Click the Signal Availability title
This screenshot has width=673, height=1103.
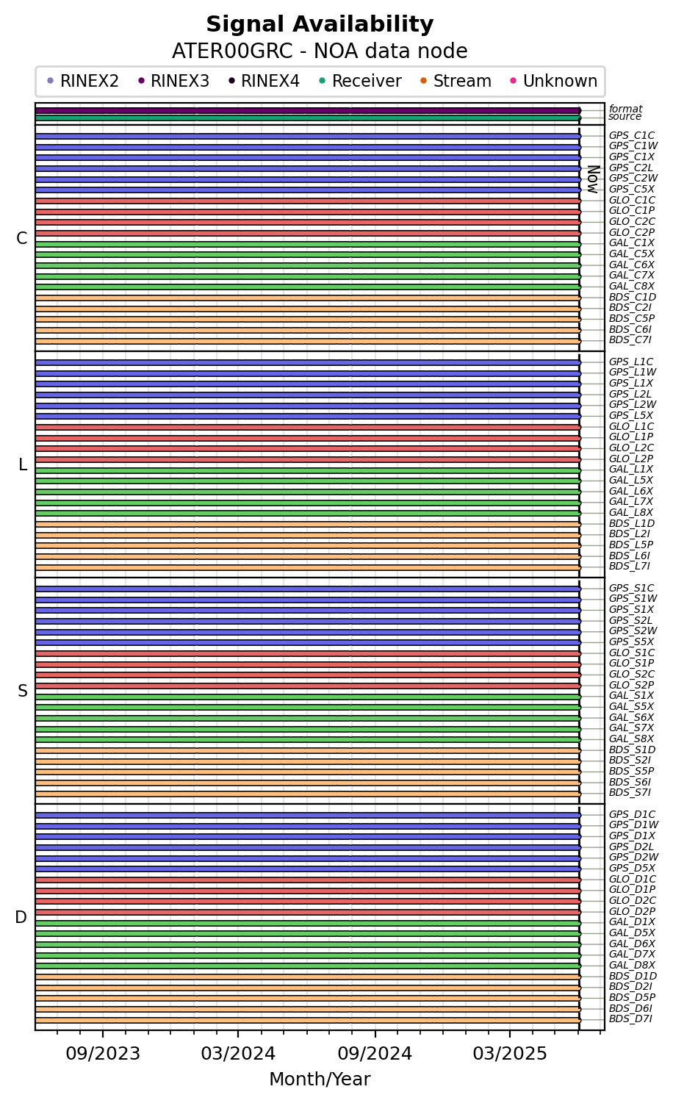pos(320,25)
